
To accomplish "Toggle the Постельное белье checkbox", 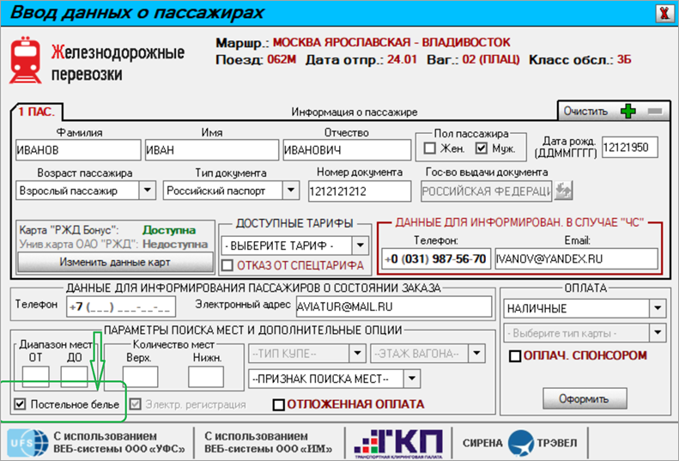I will pyautogui.click(x=20, y=403).
